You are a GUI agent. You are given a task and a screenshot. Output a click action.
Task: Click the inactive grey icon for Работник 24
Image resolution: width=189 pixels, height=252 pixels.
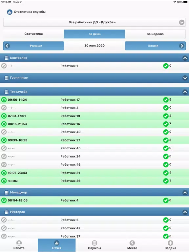[x=4, y=157]
